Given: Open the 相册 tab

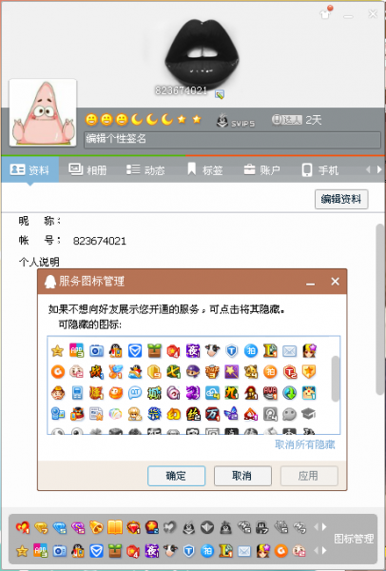Looking at the screenshot, I should 87,169.
